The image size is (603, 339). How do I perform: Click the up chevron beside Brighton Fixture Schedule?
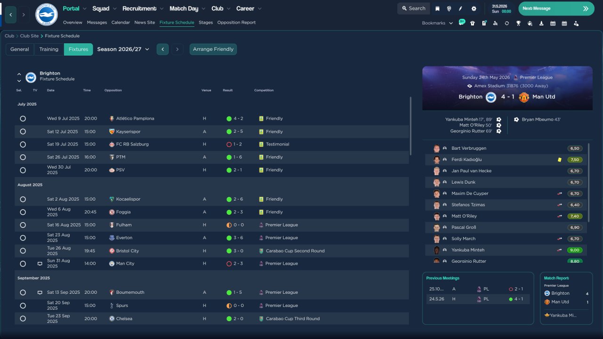[x=19, y=74]
